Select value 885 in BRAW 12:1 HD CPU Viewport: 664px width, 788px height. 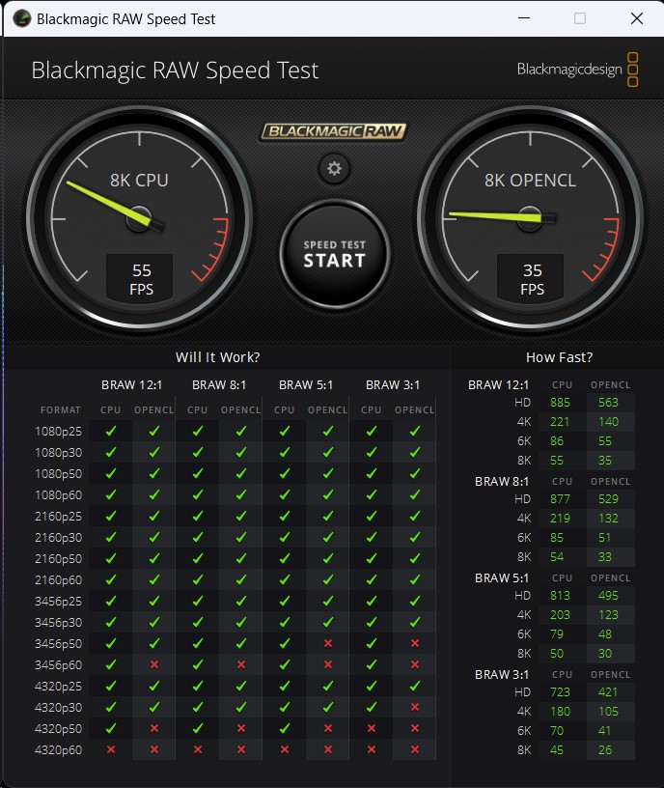point(560,403)
